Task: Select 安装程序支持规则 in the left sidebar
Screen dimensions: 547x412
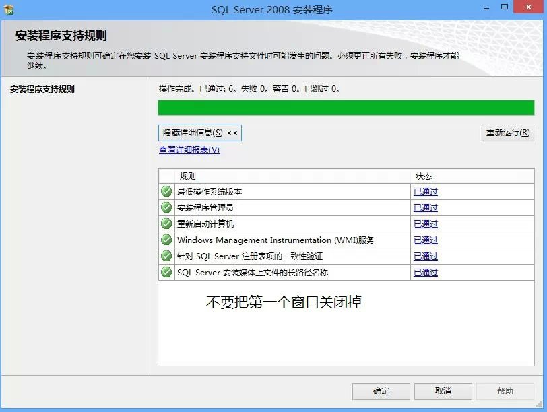Action: [44, 88]
